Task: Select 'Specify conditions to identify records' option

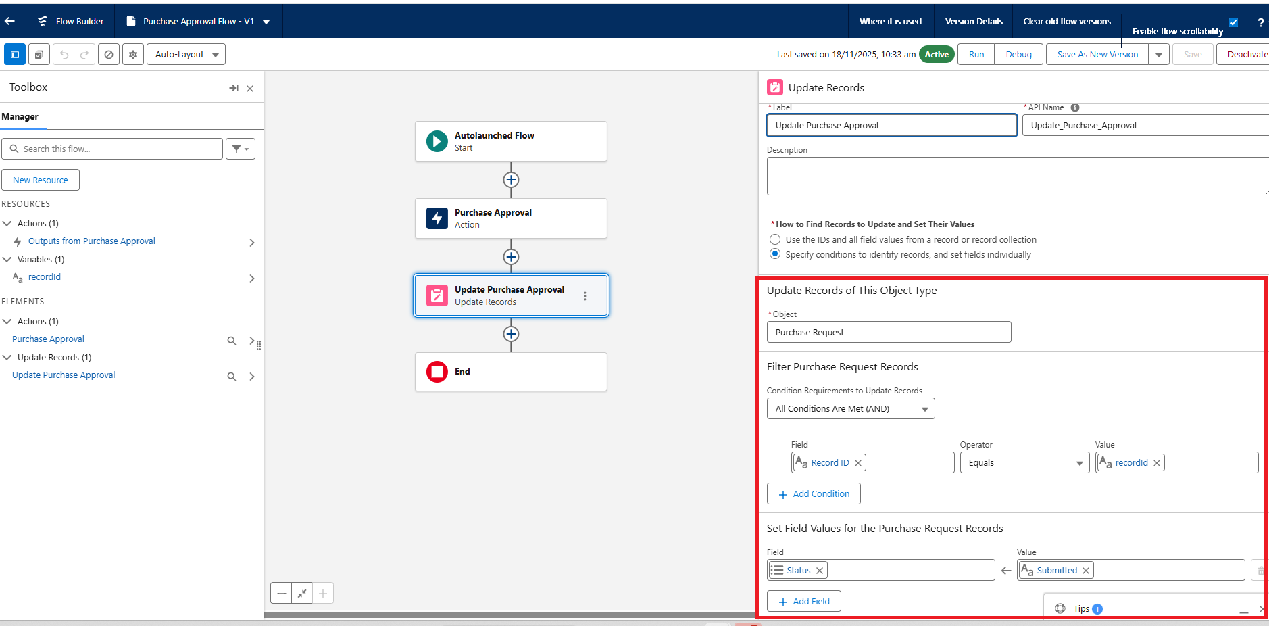Action: pos(775,254)
